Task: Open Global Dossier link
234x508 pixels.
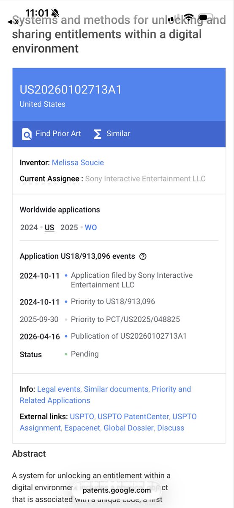Action: [128, 428]
